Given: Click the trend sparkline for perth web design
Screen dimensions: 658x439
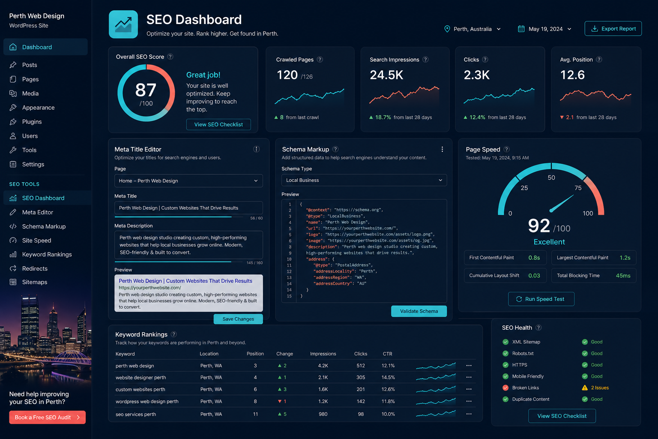Looking at the screenshot, I should click(x=436, y=366).
